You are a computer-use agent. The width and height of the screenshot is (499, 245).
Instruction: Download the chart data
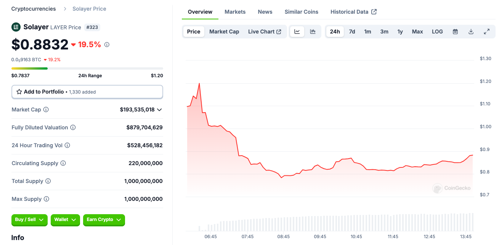471,32
